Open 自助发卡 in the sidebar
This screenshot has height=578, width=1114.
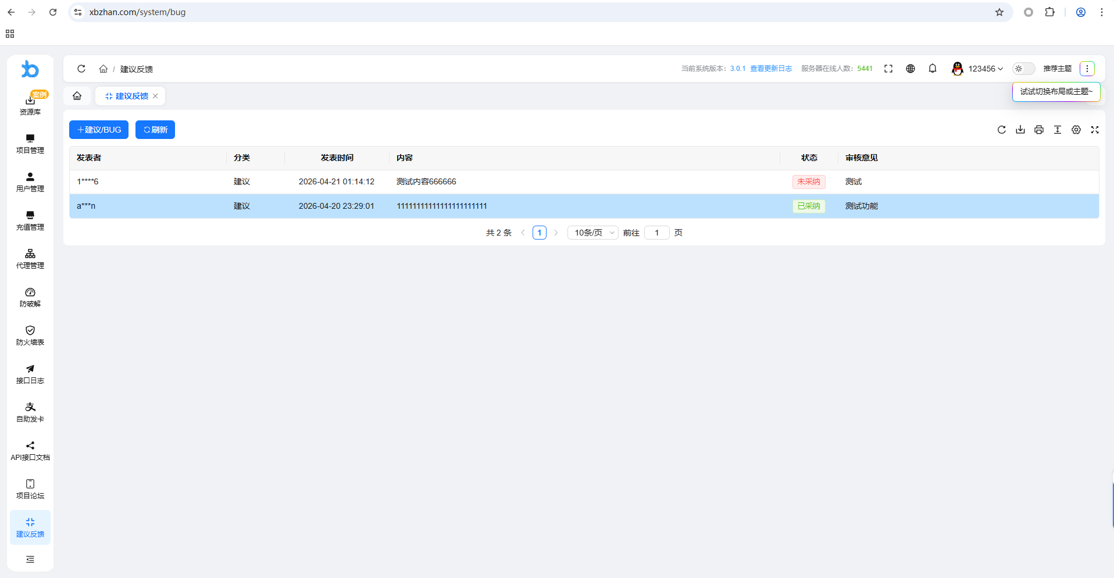pos(30,412)
